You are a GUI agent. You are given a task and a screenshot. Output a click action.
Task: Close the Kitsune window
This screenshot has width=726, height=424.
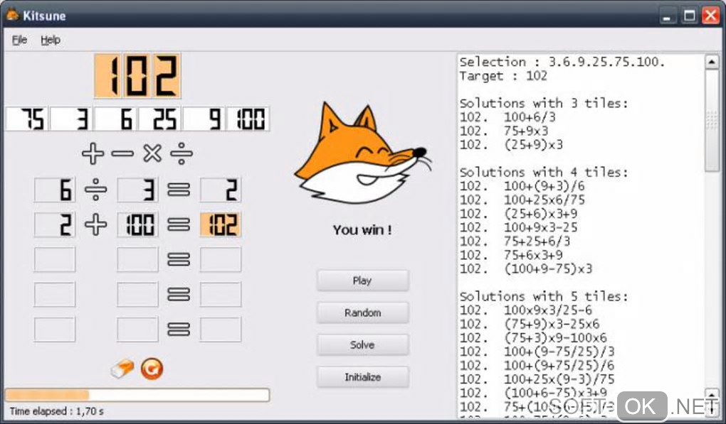711,16
